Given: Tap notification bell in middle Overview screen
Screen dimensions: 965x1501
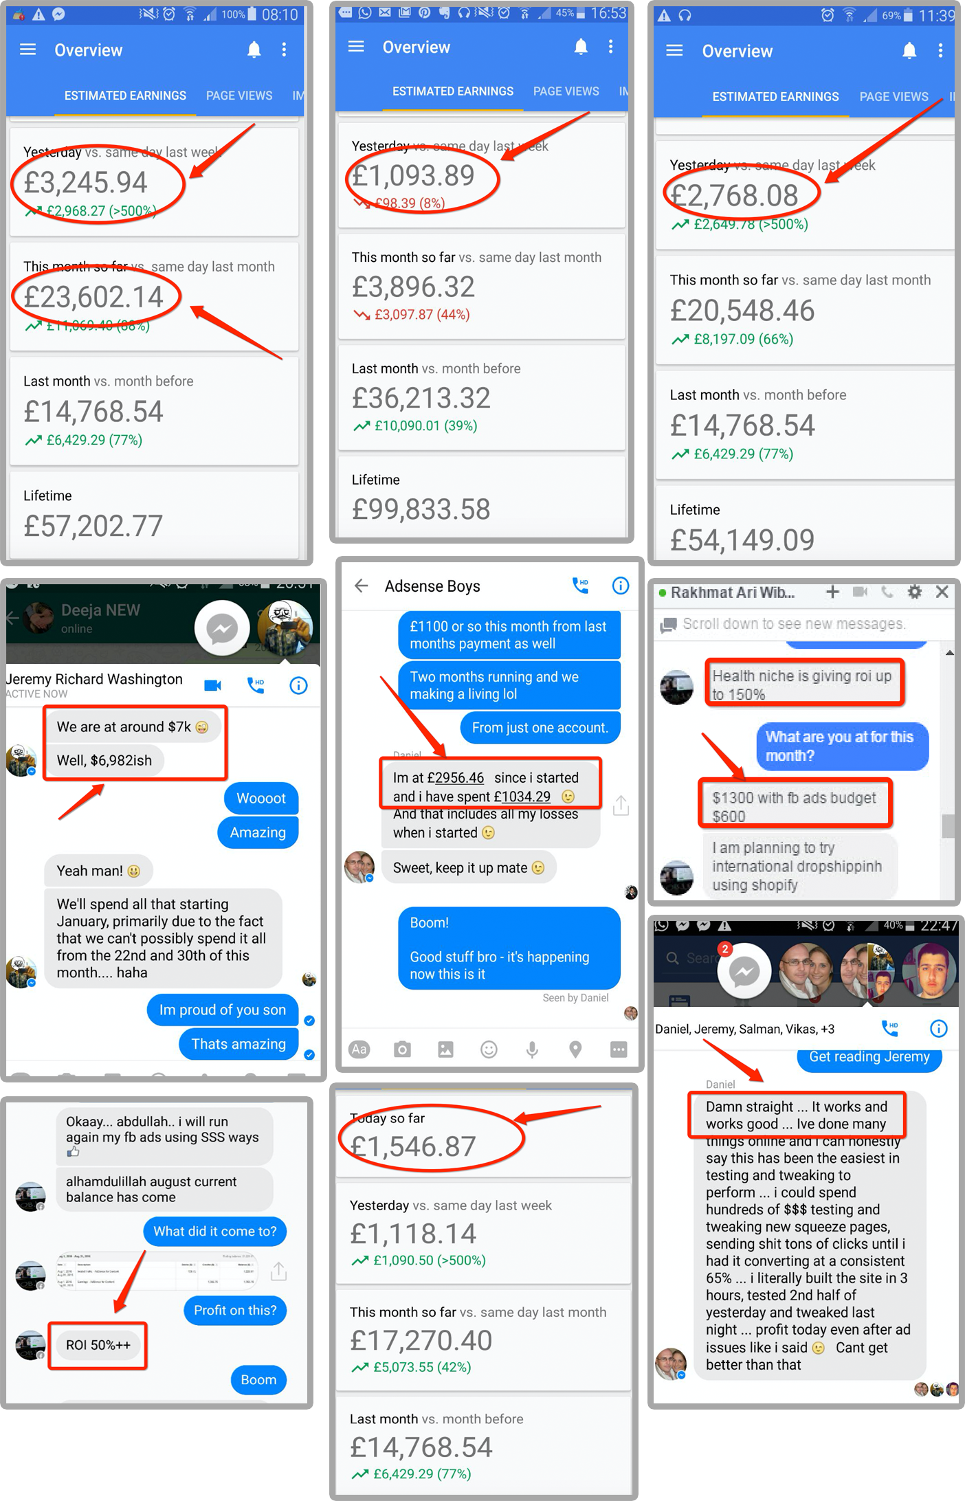Looking at the screenshot, I should point(581,47).
